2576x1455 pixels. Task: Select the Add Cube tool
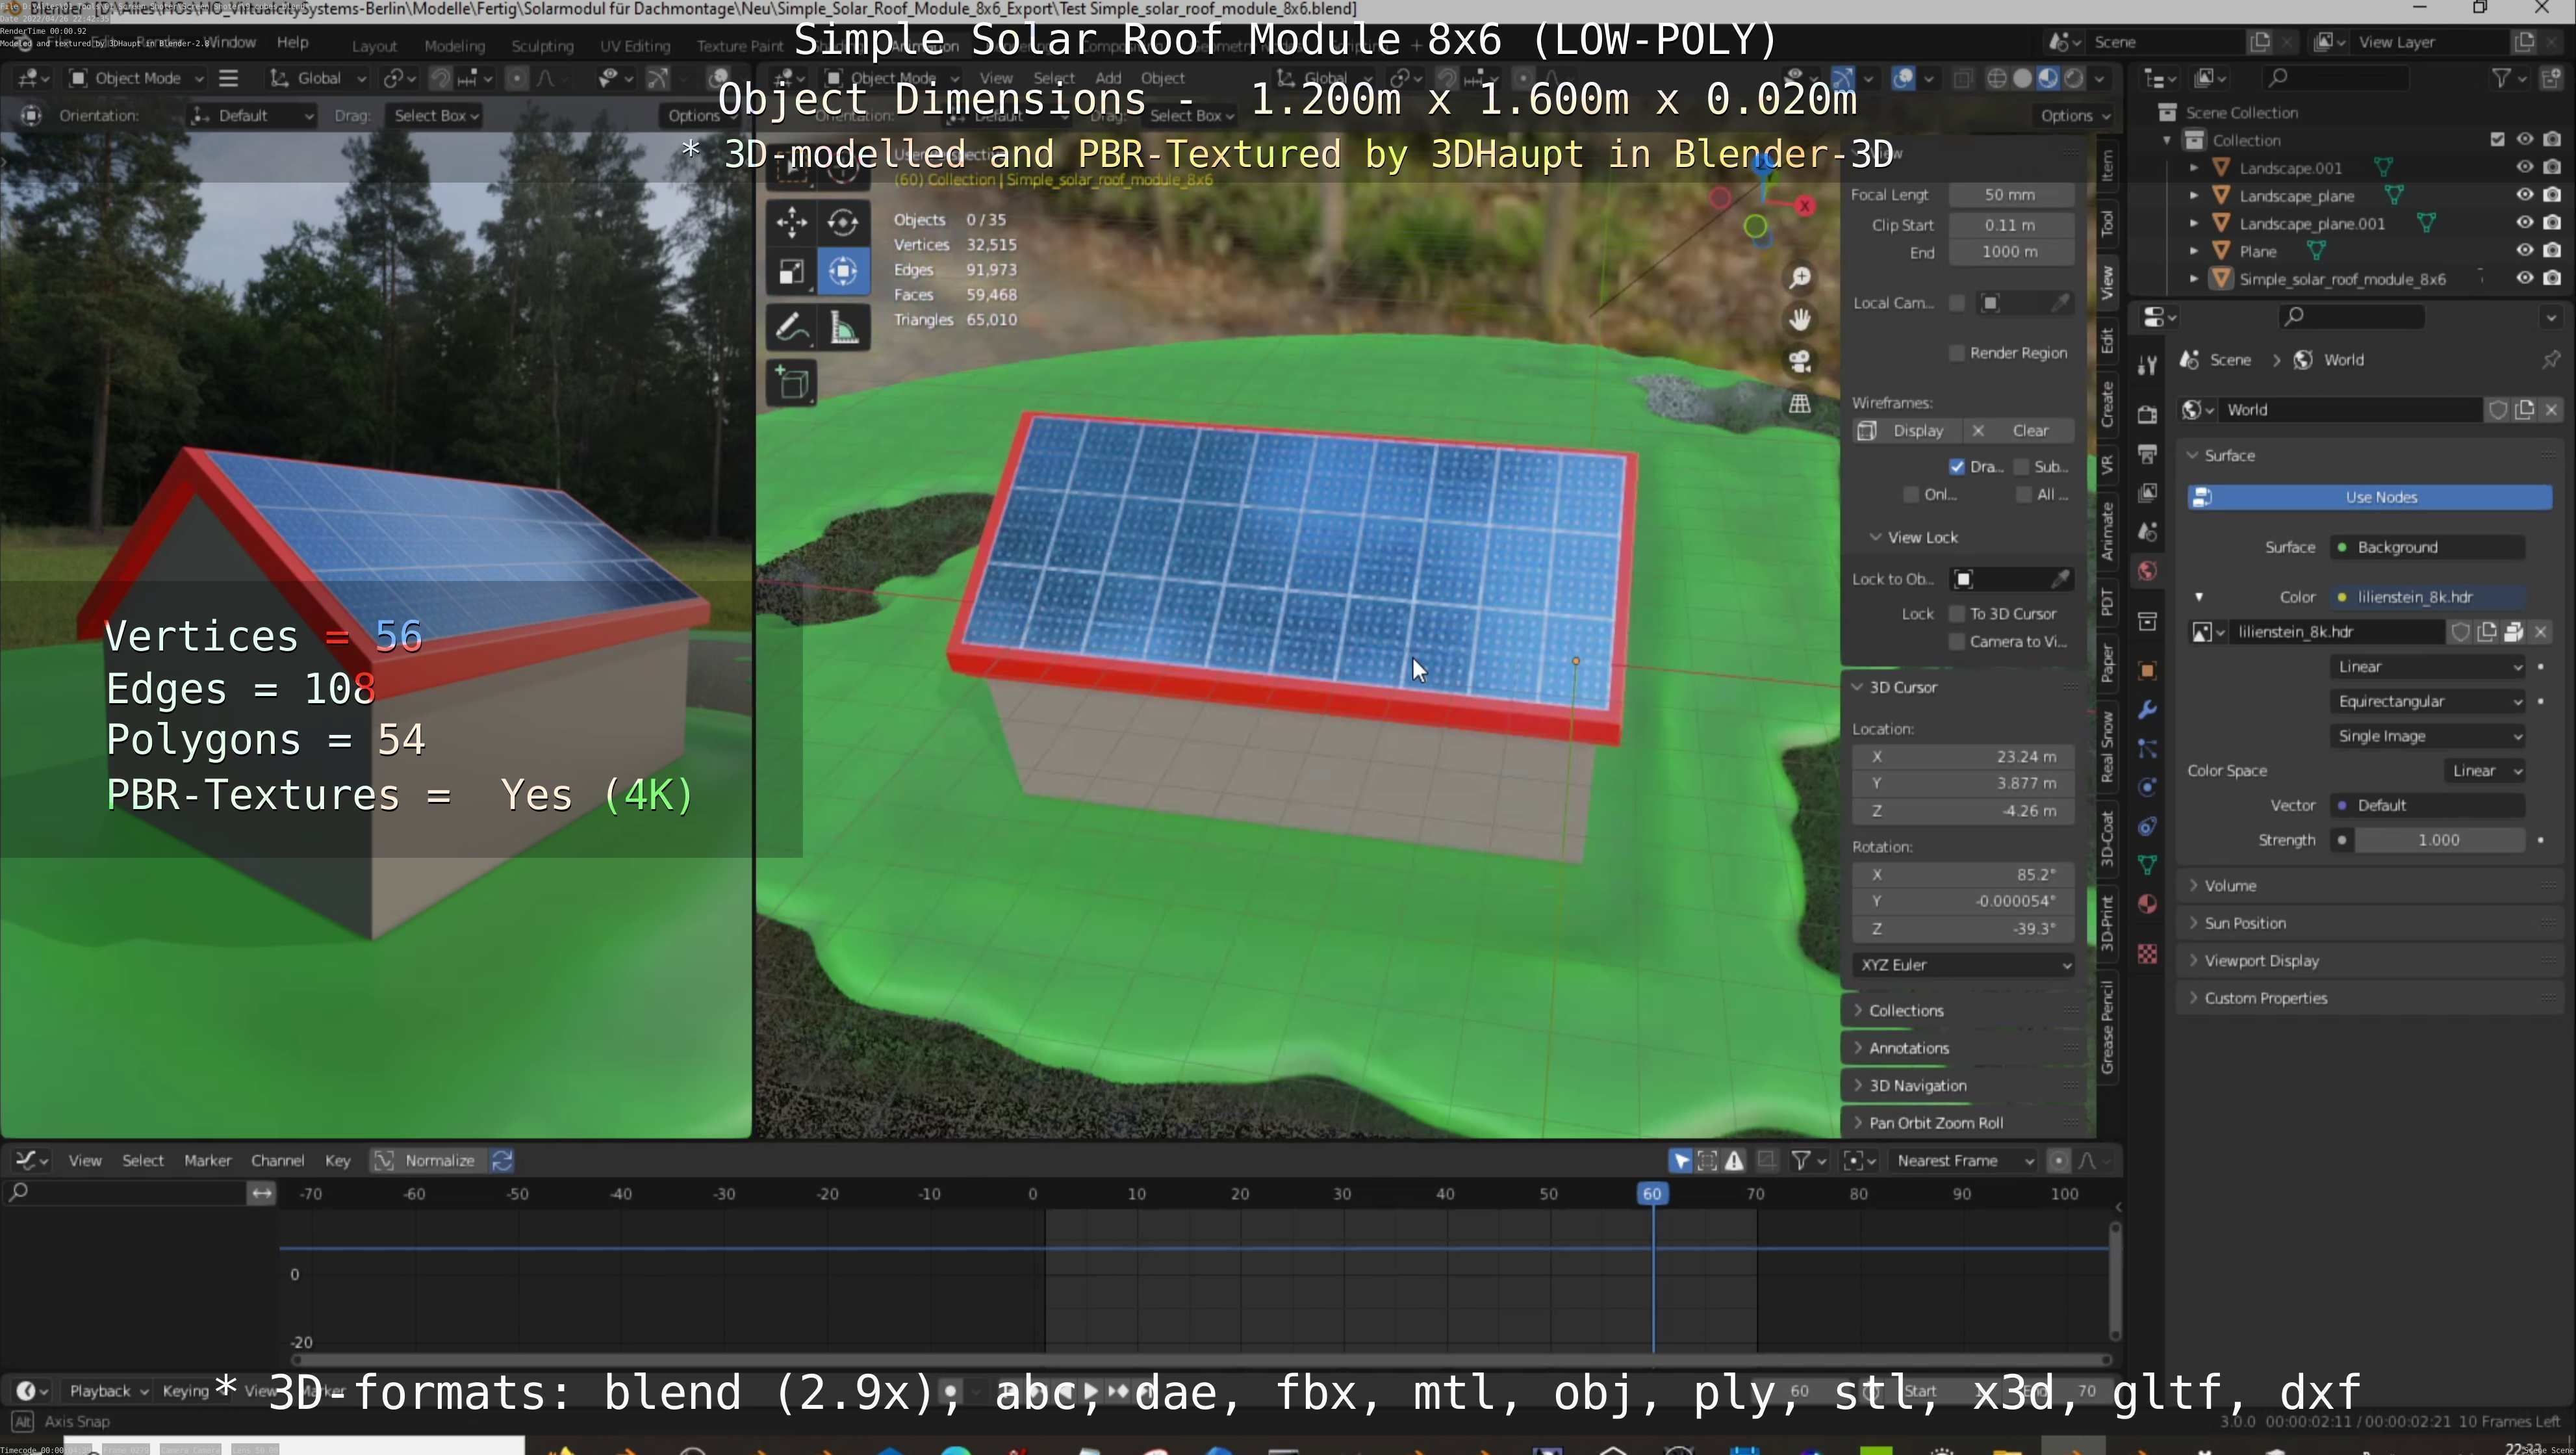(x=791, y=384)
